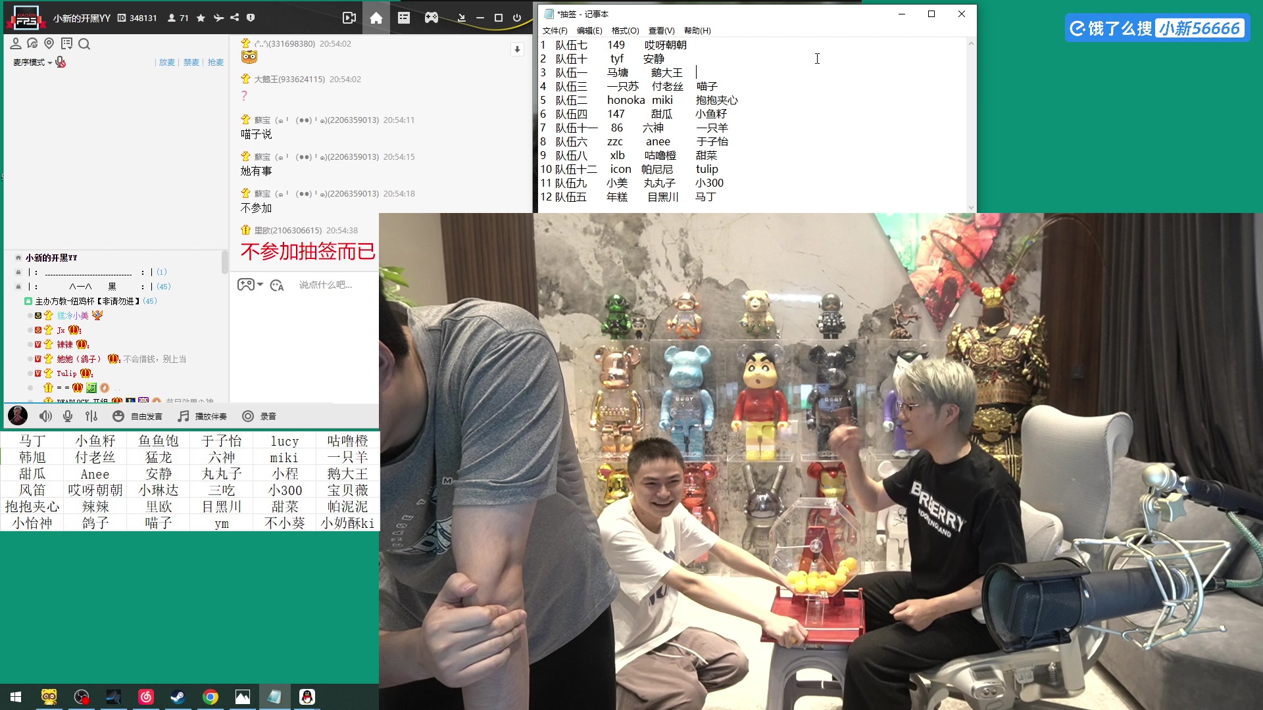This screenshot has height=710, width=1263.
Task: Open the audio mixer icon in the voice toolbar
Action: [x=91, y=415]
